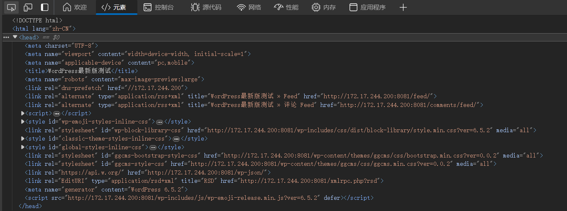Open the 内存 memory tab

click(x=324, y=7)
